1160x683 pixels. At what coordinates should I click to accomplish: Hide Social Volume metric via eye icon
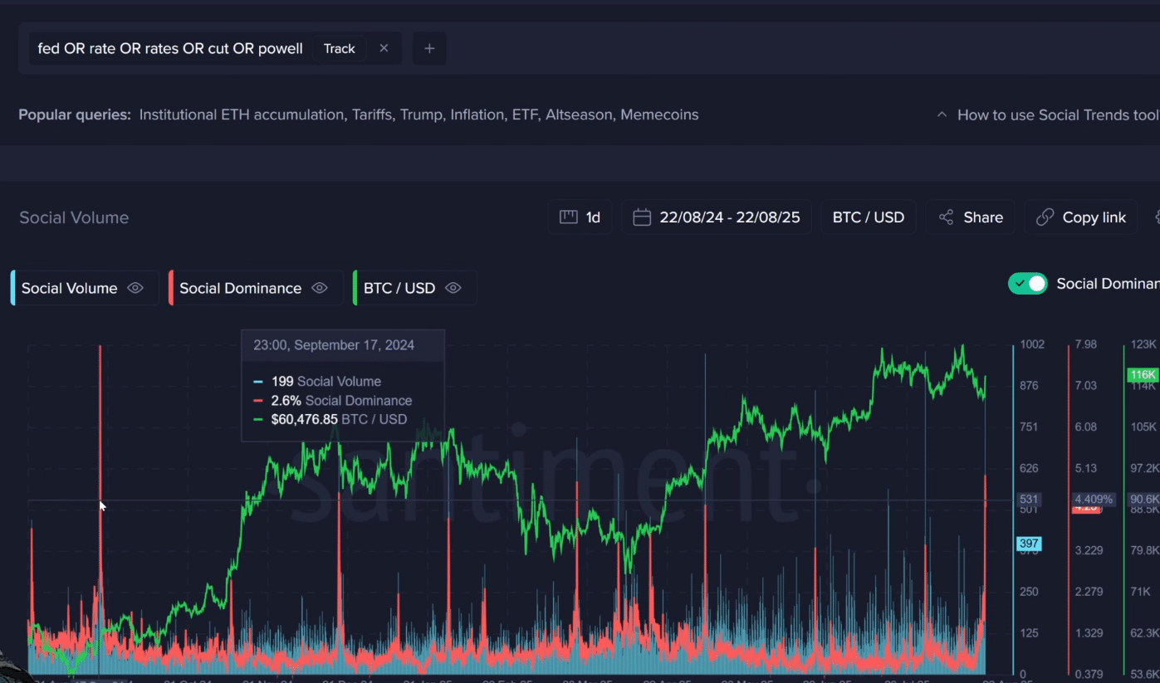tap(135, 288)
